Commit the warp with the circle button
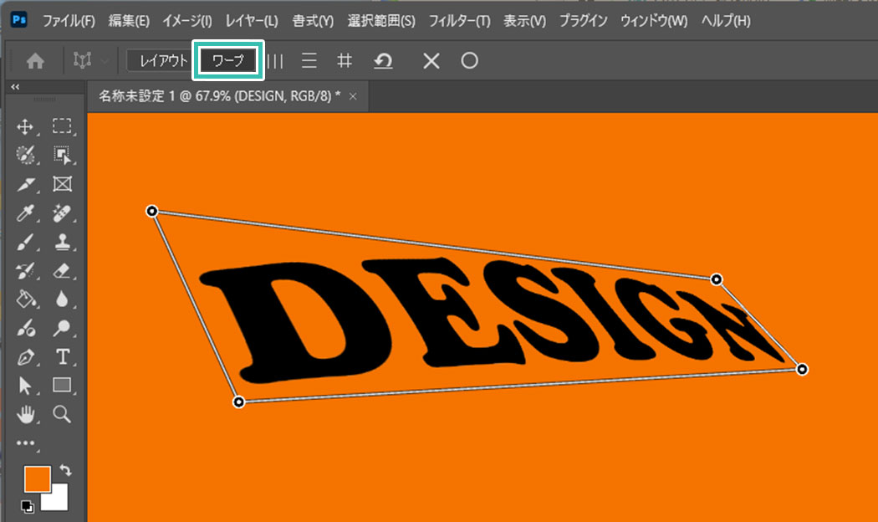This screenshot has width=878, height=522. tap(470, 61)
